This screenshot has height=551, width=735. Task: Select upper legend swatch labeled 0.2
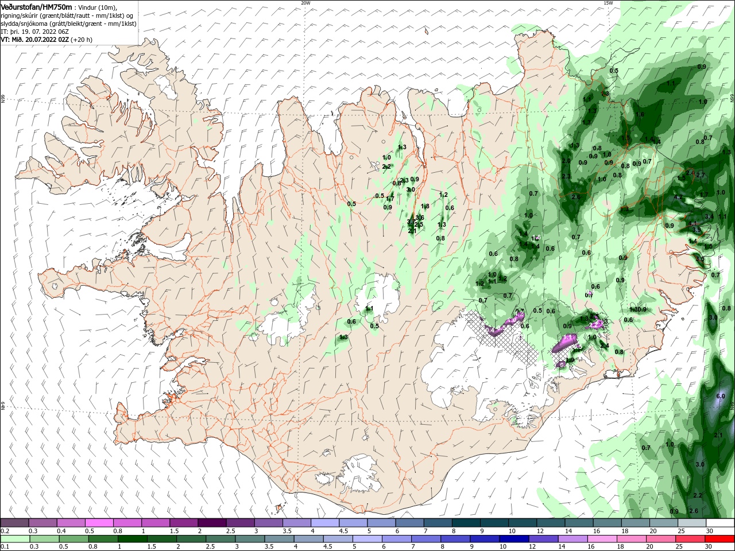[x=14, y=523]
